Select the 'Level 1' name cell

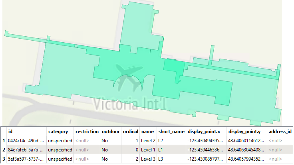pyautogui.click(x=148, y=150)
